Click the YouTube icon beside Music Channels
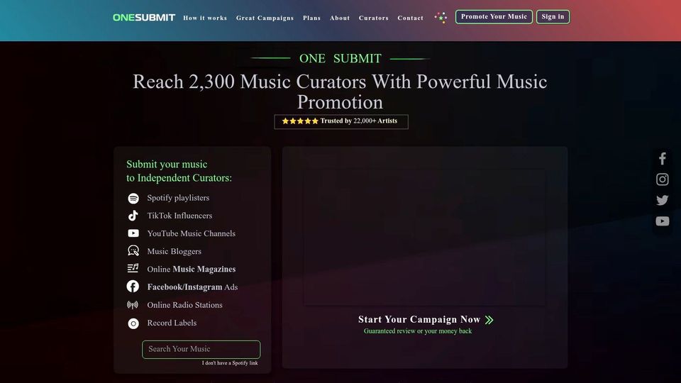The width and height of the screenshot is (681, 383). (133, 233)
